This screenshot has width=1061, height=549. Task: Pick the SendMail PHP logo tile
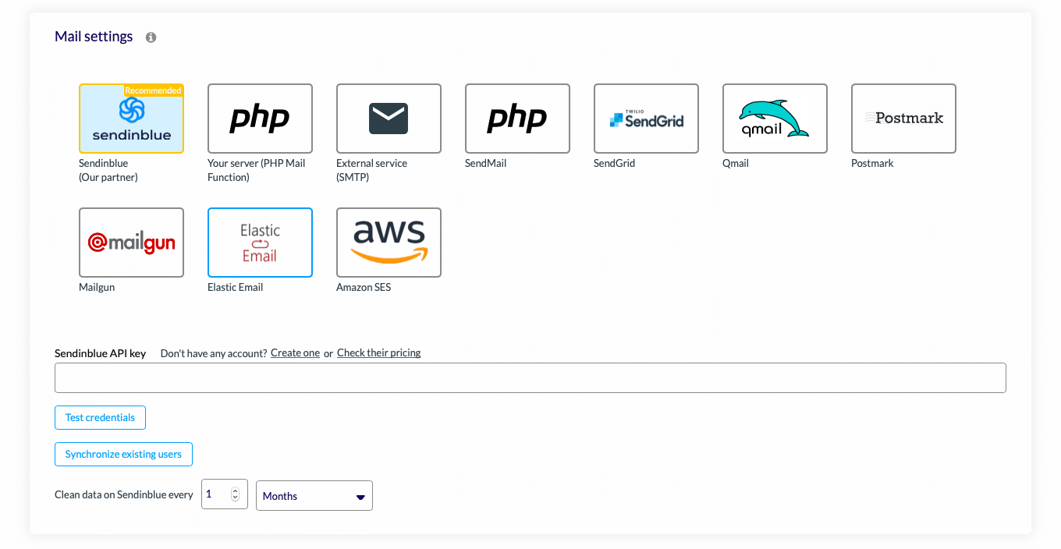[517, 119]
